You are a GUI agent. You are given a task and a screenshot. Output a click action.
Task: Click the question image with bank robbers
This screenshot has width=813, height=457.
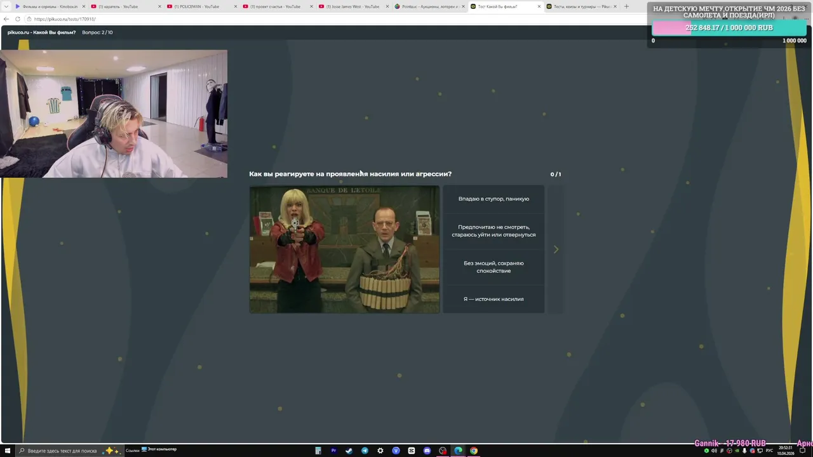[344, 249]
